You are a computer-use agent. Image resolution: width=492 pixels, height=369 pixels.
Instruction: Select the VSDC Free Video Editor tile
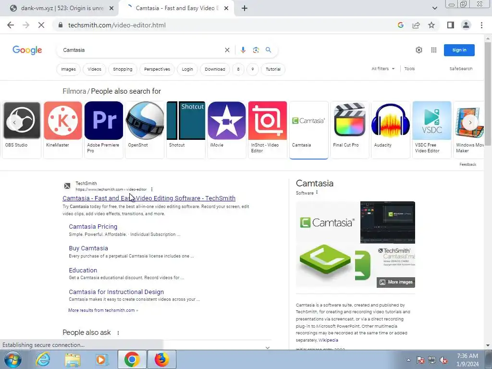pyautogui.click(x=432, y=130)
